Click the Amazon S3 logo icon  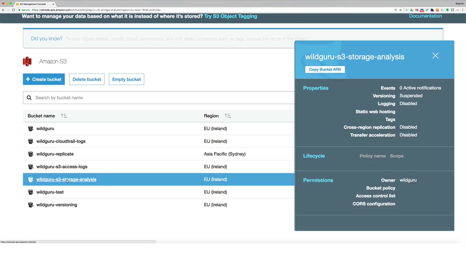[x=27, y=61]
